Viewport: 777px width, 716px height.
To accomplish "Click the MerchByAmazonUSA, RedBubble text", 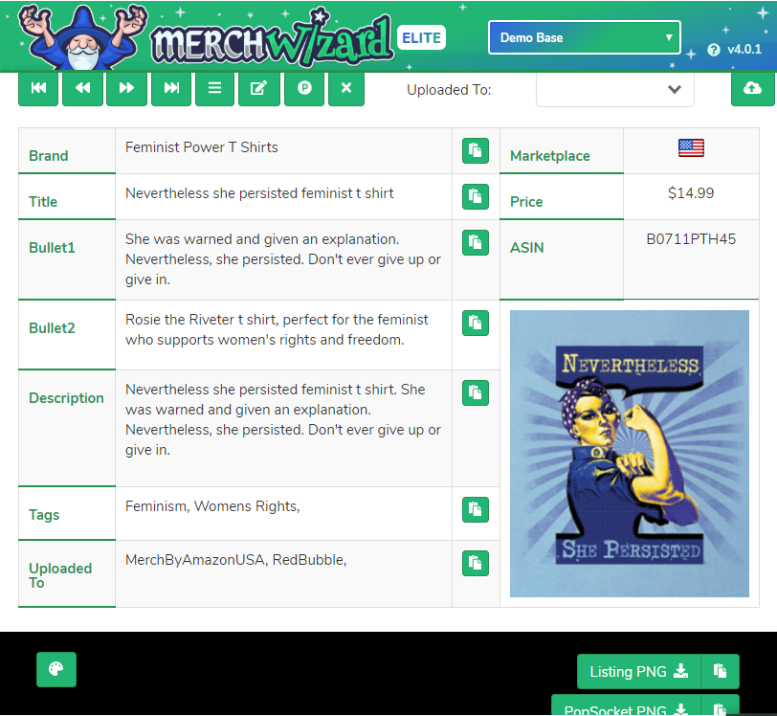I will tap(235, 560).
